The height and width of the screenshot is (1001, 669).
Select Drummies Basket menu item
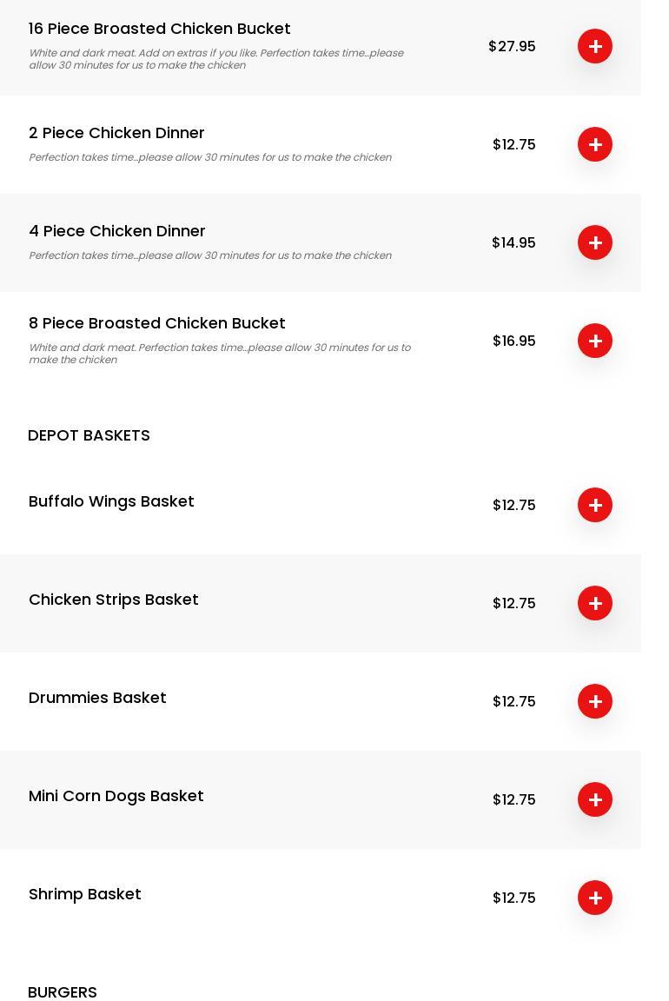click(97, 698)
